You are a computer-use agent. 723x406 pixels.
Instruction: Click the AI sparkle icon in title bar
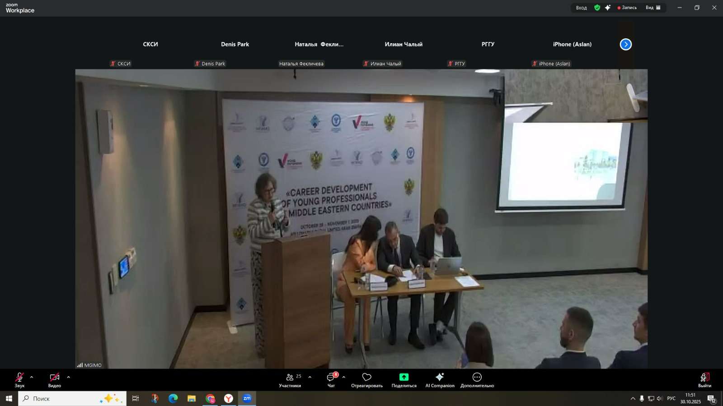[608, 8]
